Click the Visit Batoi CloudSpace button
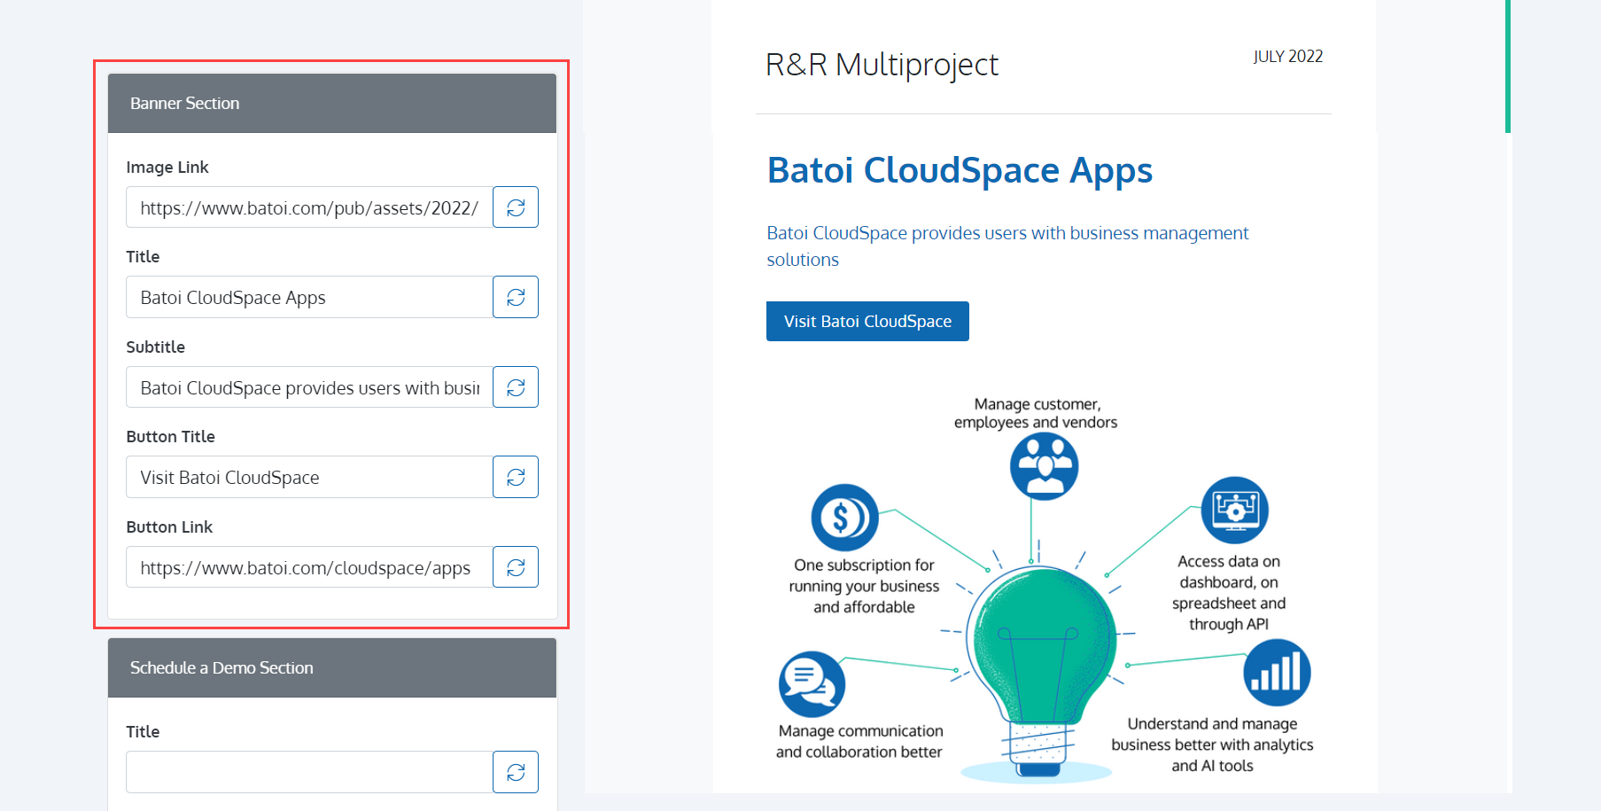This screenshot has width=1601, height=811. 867,321
